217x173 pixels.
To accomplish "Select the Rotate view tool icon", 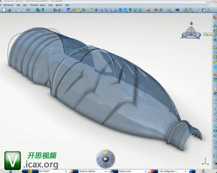I will coord(101,10).
